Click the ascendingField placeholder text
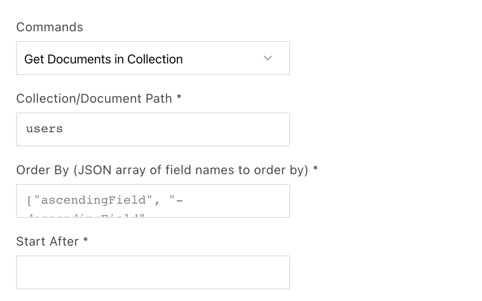 tap(93, 201)
